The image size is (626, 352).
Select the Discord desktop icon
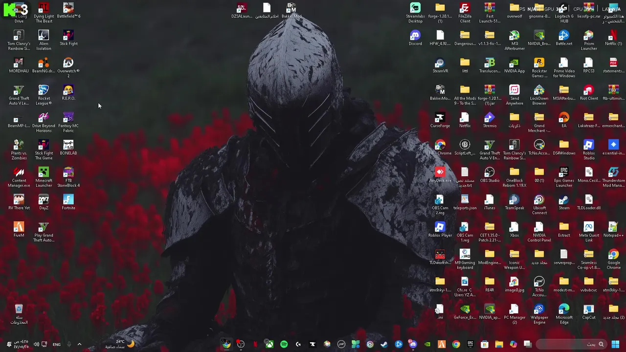415,39
